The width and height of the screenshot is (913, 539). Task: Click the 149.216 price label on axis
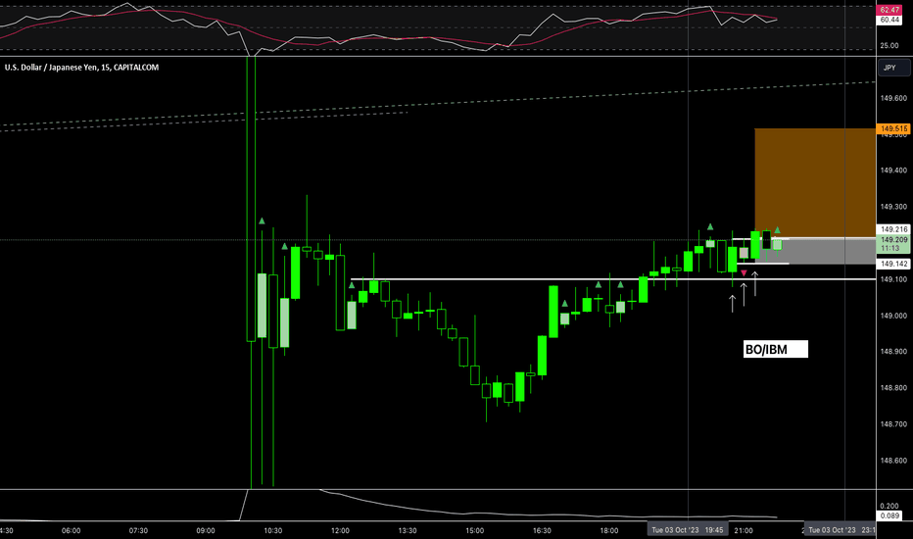point(893,229)
